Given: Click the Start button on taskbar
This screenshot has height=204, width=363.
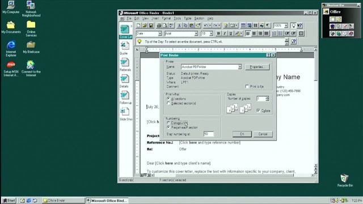Looking at the screenshot, I should [x=9, y=200].
